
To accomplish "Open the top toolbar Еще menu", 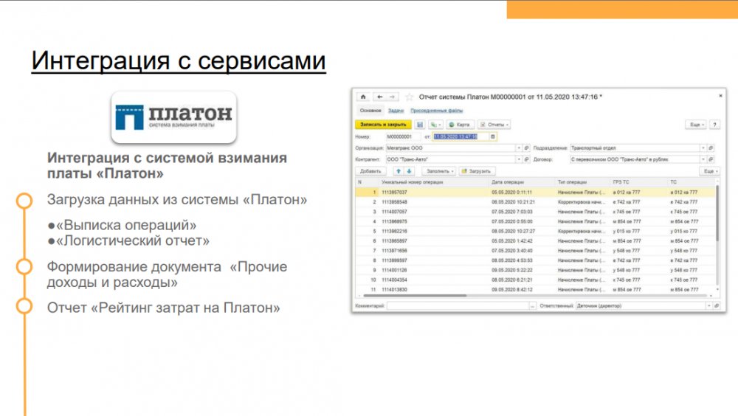I will tap(695, 125).
